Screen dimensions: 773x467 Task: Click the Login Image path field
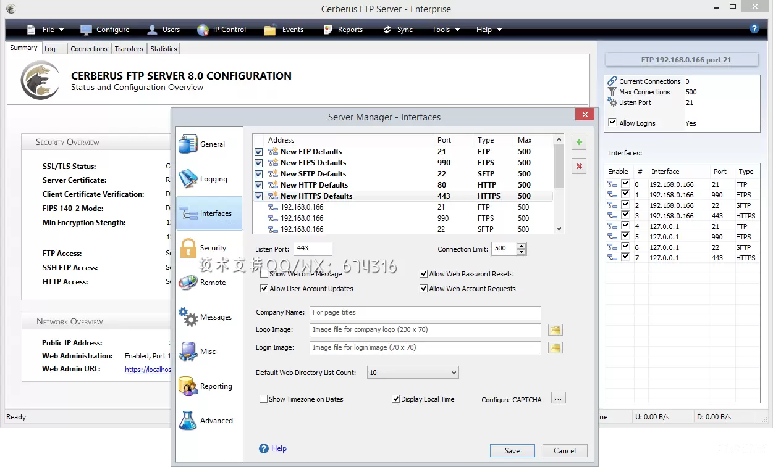425,348
